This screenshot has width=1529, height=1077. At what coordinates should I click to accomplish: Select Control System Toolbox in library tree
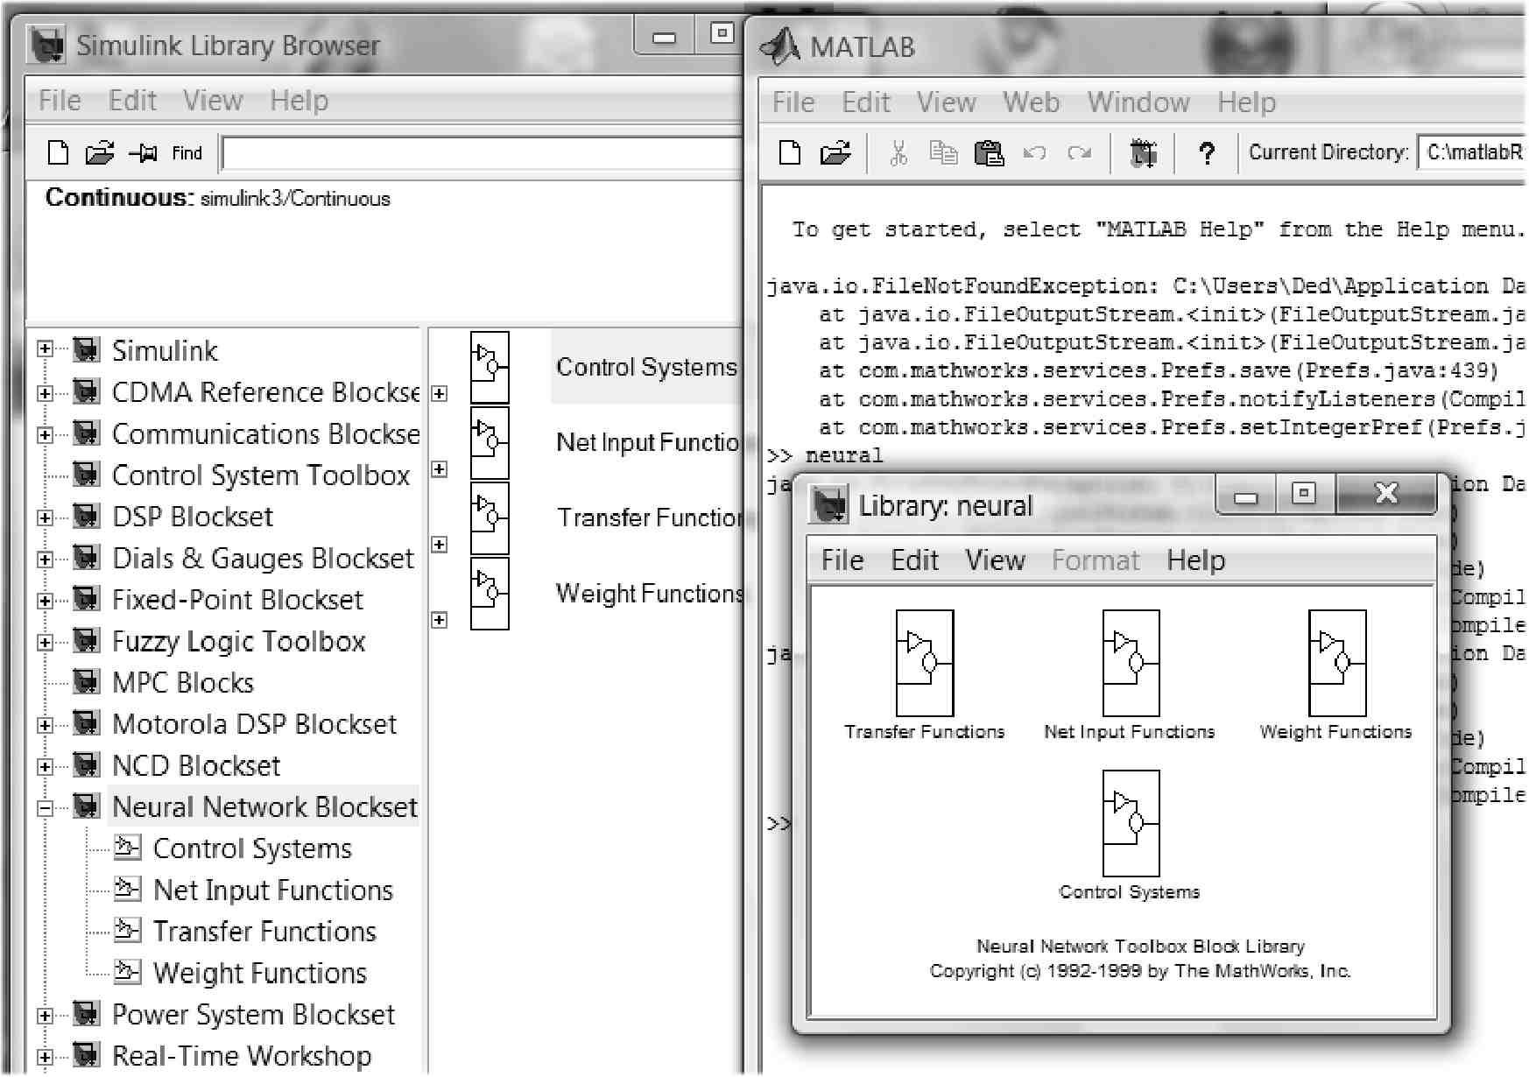point(261,475)
